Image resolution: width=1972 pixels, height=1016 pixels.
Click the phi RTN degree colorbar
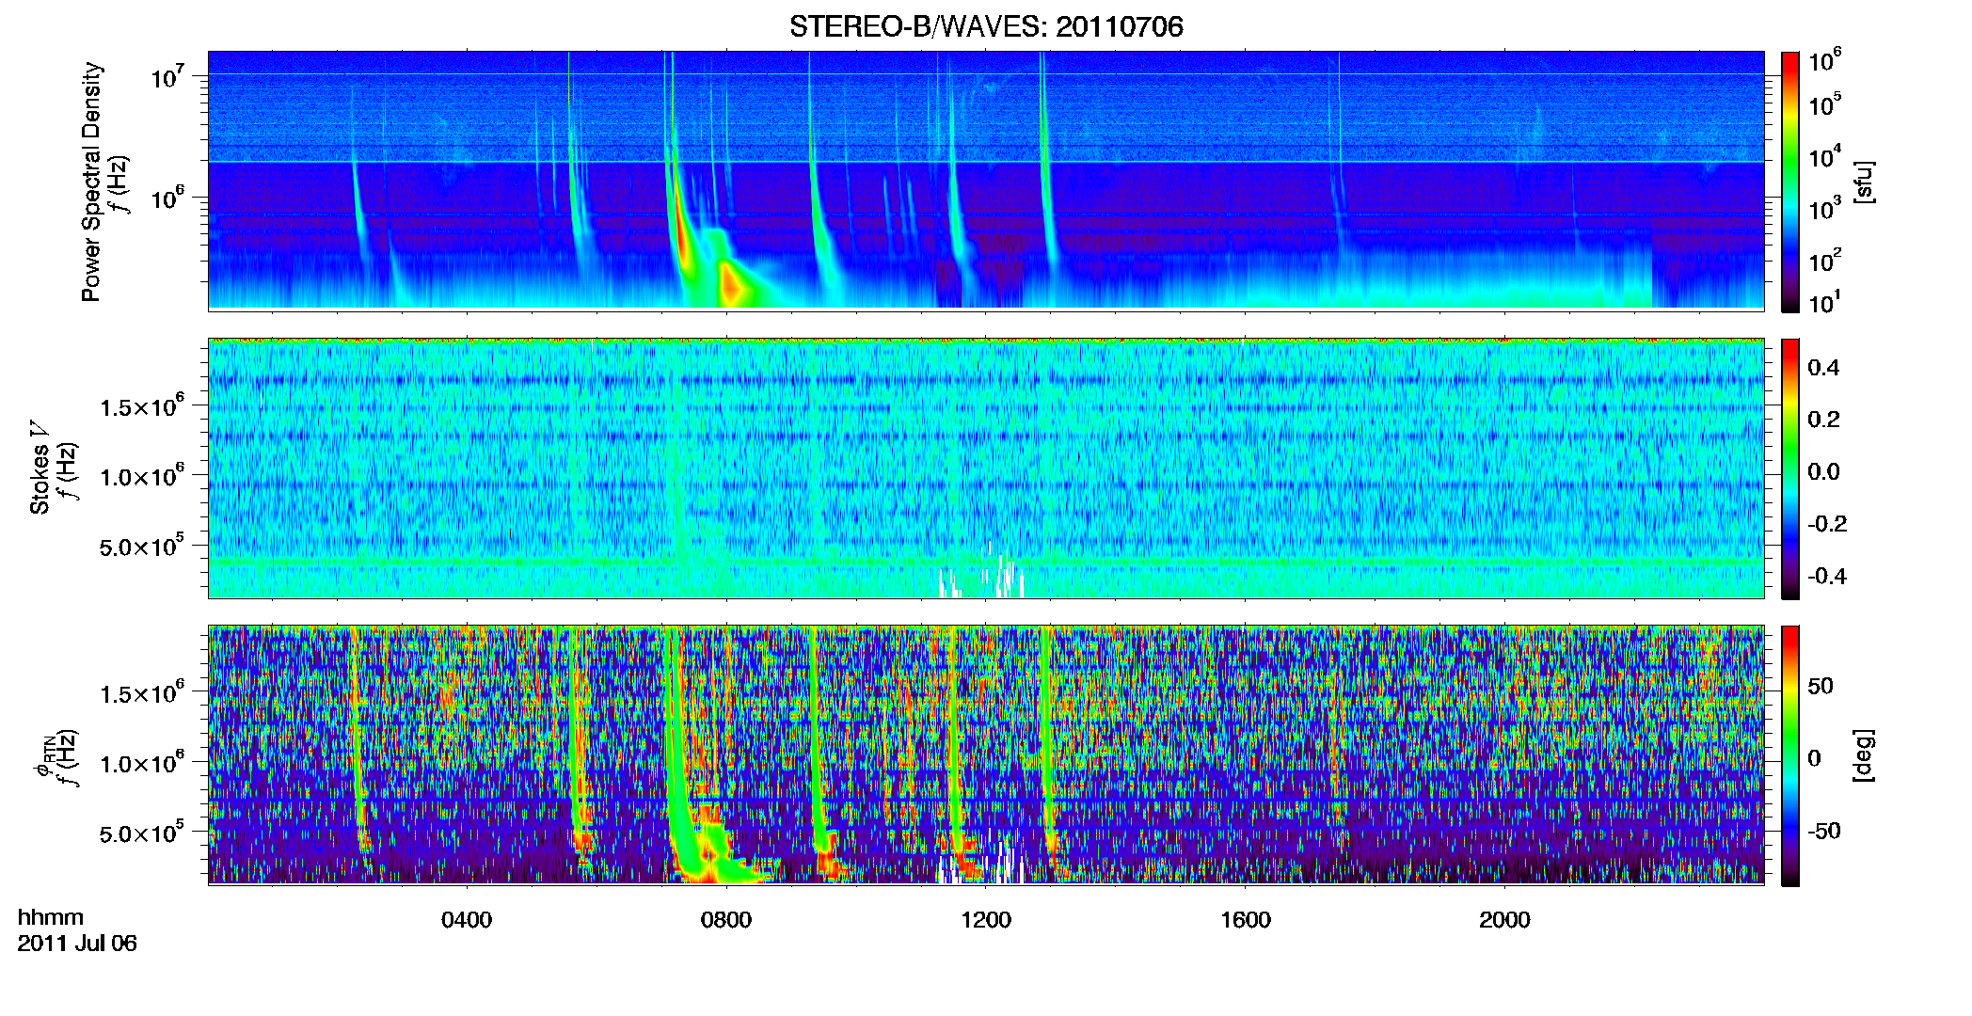1790,755
